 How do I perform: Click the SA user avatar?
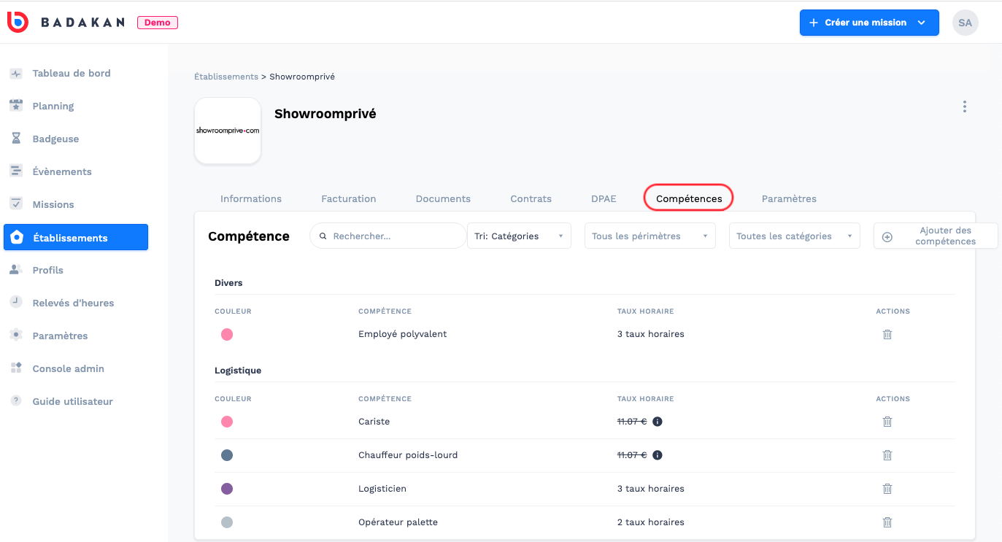pos(965,23)
